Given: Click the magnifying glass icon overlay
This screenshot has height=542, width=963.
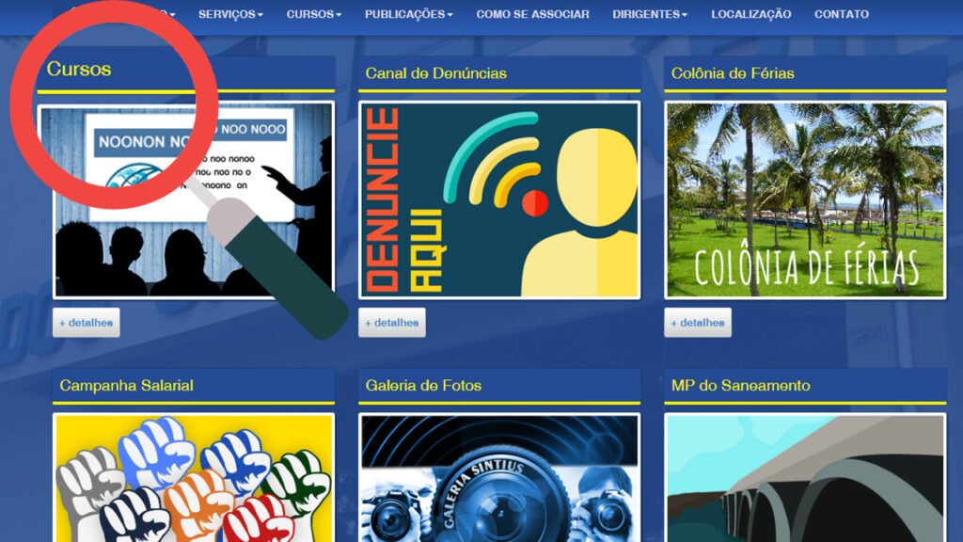Looking at the screenshot, I should pos(113,104).
